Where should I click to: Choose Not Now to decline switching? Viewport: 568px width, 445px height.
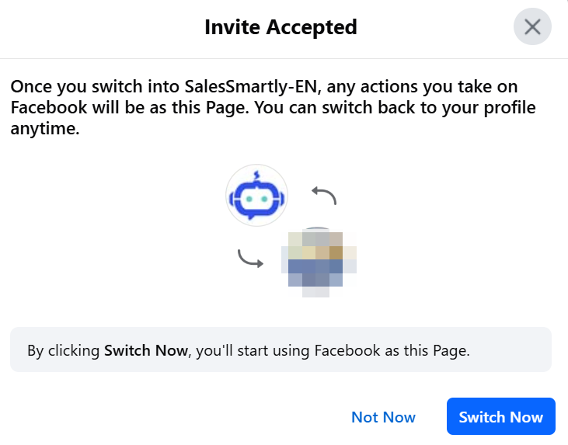[x=383, y=417]
